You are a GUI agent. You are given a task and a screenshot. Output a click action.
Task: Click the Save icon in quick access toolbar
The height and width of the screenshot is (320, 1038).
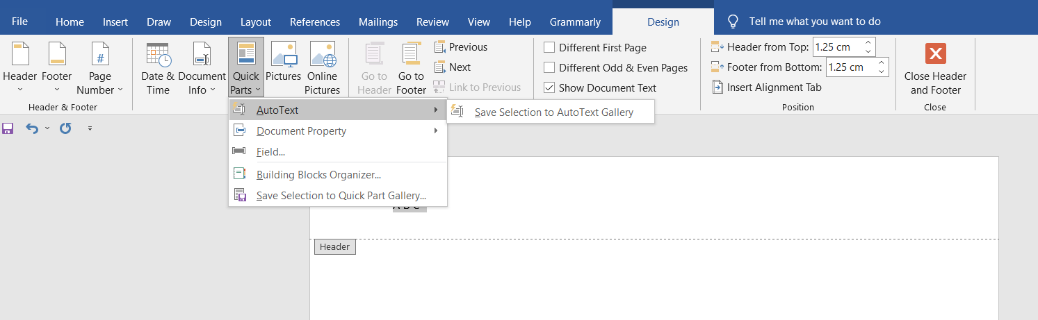[8, 128]
